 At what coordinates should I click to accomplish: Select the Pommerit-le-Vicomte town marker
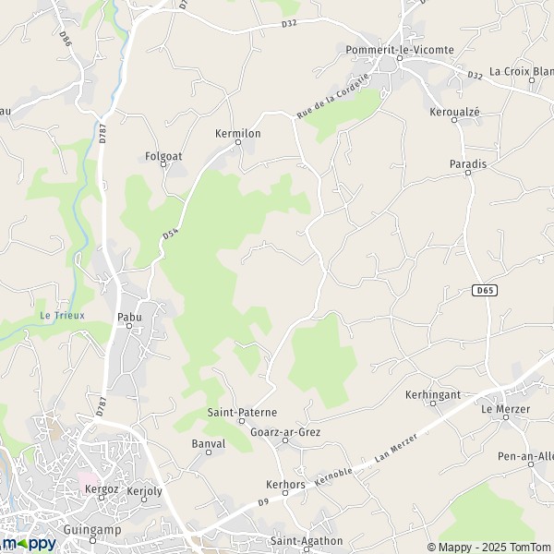click(400, 58)
